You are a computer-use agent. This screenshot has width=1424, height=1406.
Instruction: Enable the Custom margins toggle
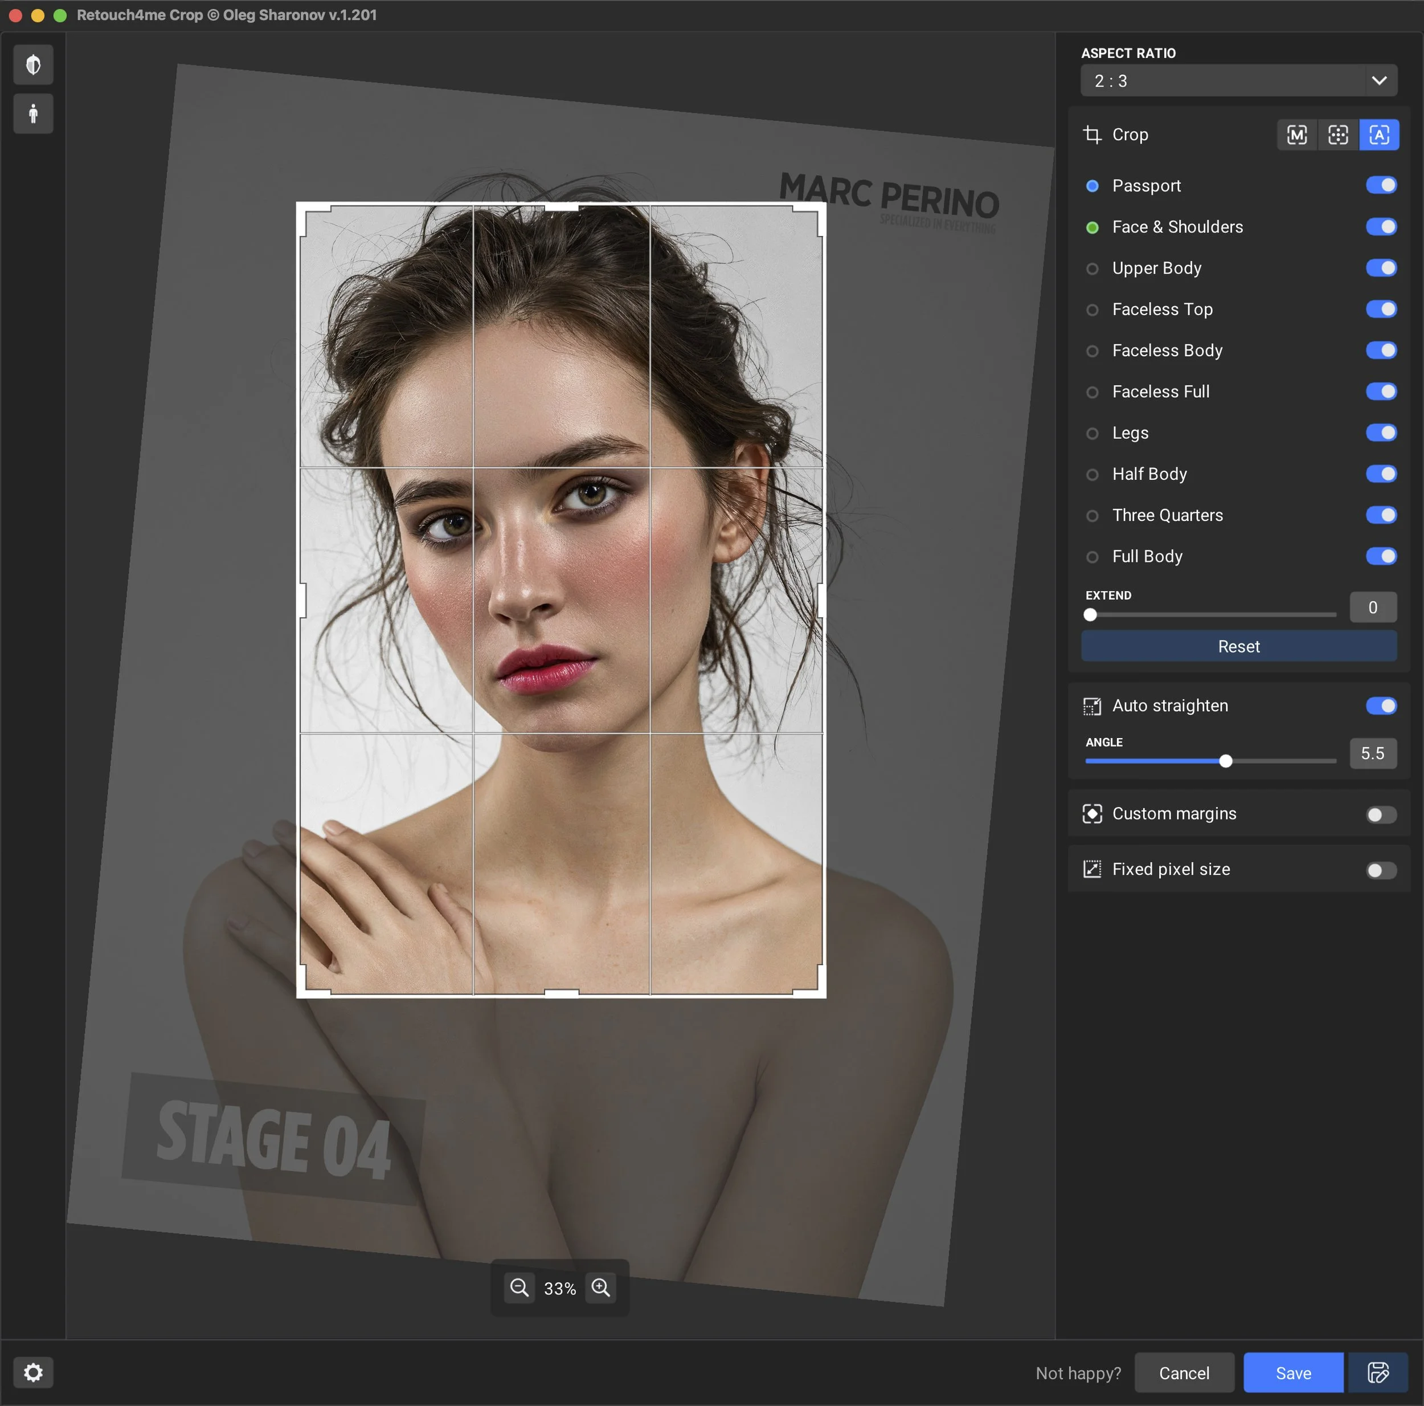click(1381, 814)
